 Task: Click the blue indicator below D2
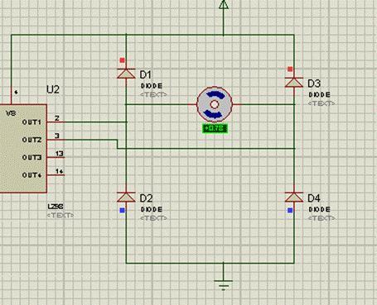[123, 210]
